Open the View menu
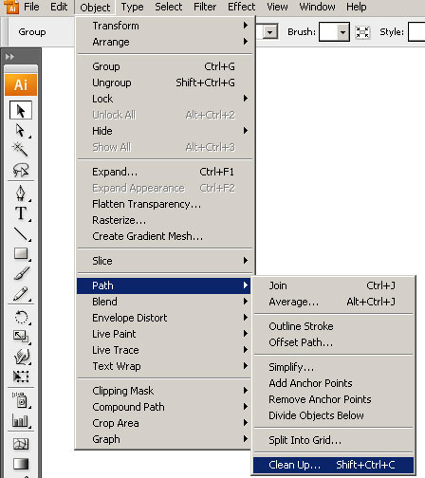The height and width of the screenshot is (478, 425). pyautogui.click(x=277, y=7)
